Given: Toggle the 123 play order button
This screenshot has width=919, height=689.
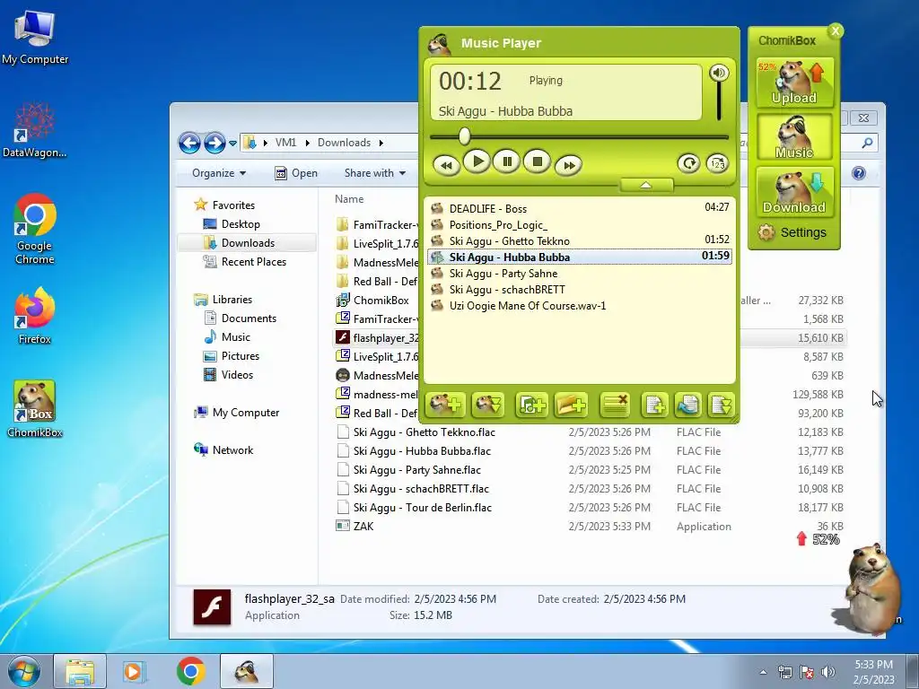Looking at the screenshot, I should pyautogui.click(x=717, y=163).
